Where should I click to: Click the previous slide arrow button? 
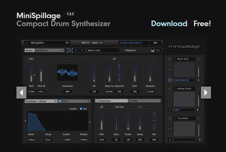[x=21, y=93]
